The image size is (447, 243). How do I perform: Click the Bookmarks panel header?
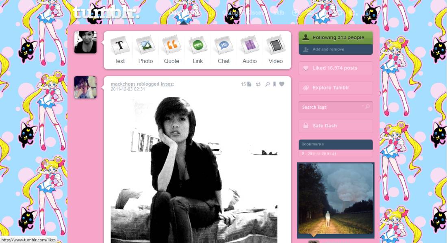(x=336, y=144)
